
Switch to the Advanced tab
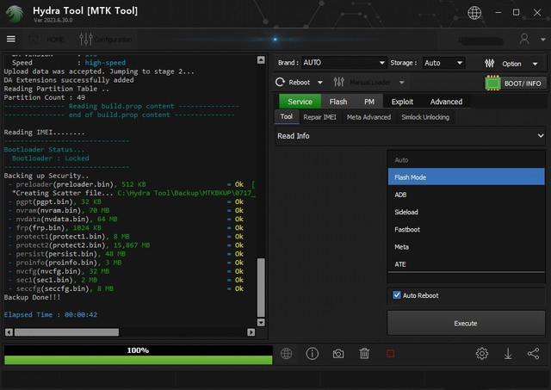pyautogui.click(x=446, y=102)
